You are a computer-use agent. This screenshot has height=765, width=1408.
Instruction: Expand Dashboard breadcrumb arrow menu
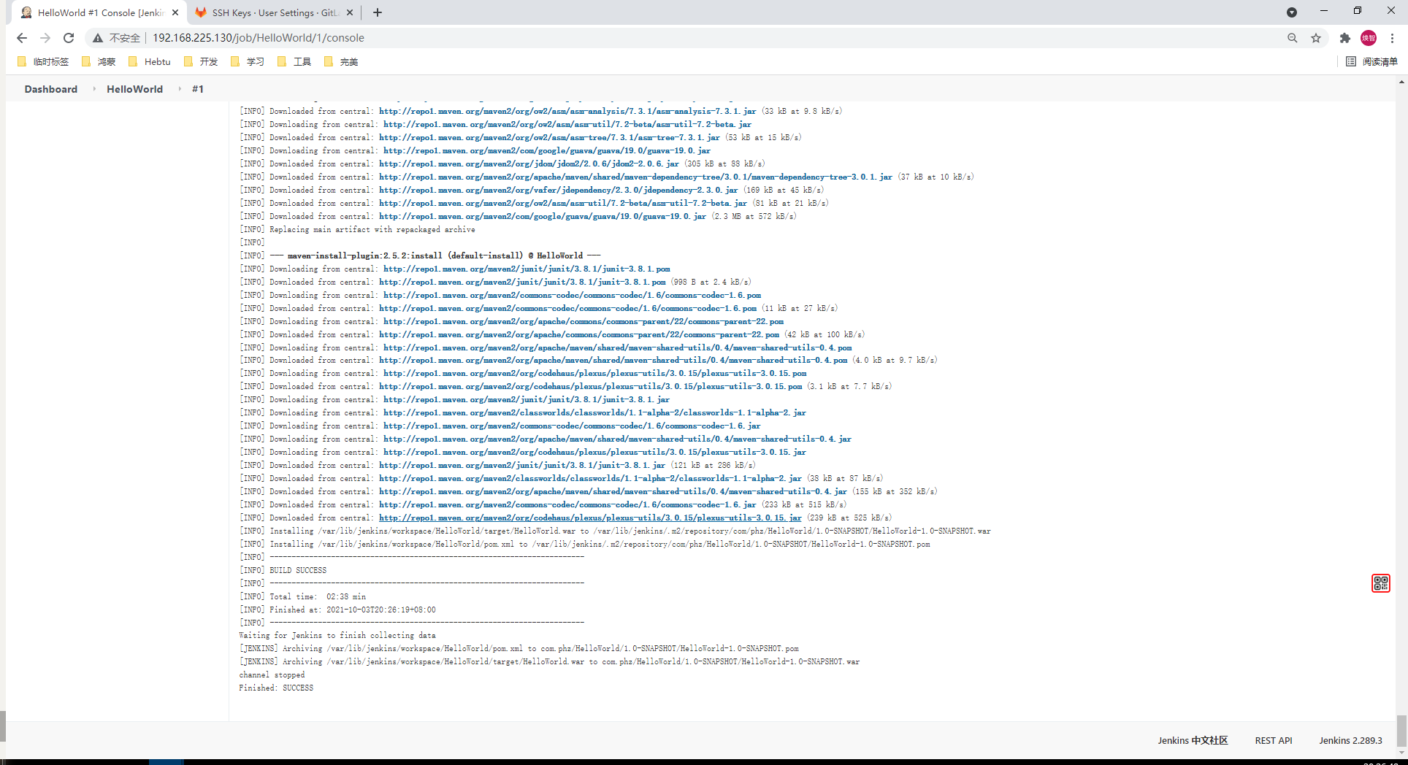(93, 89)
